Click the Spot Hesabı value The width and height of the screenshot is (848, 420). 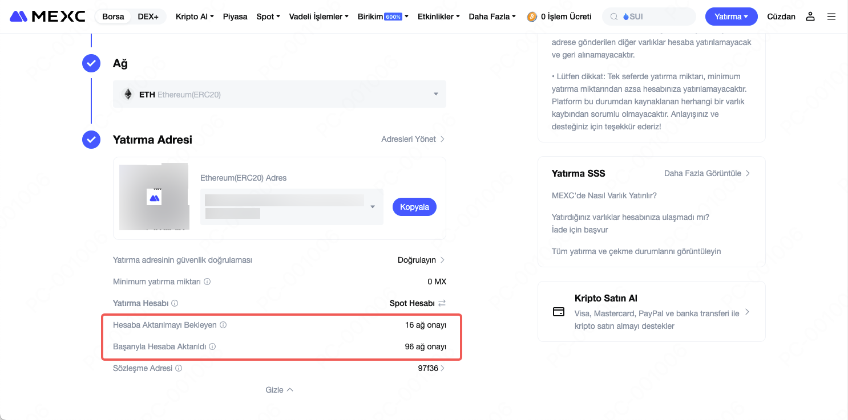point(412,303)
